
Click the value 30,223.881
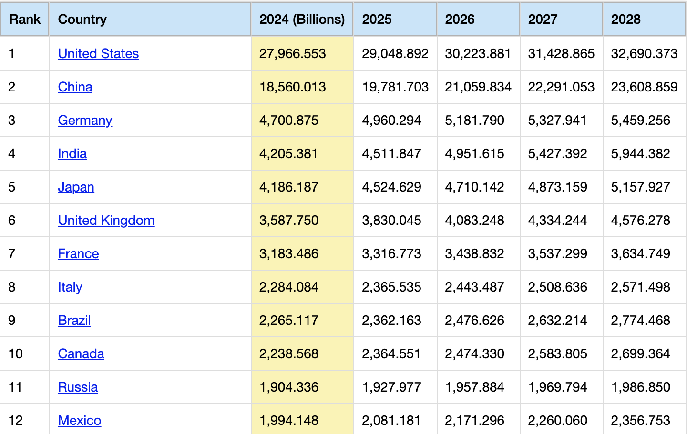tap(478, 54)
